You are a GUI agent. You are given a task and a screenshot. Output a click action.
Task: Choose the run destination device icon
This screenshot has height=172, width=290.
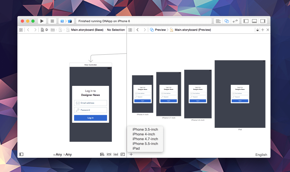70,21
